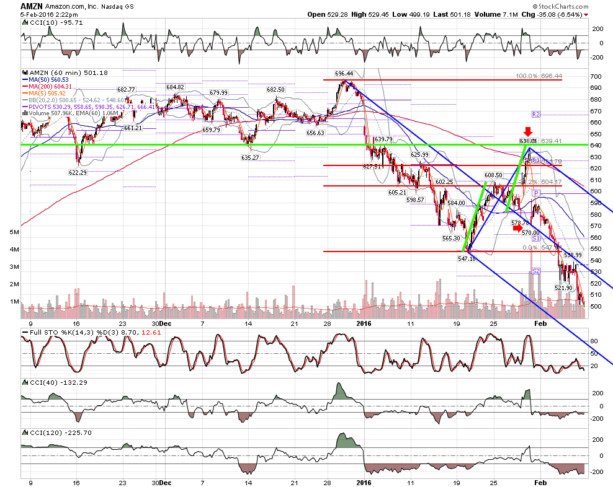613x487 pixels.
Task: Select the P pivot marker box
Action: (x=536, y=193)
